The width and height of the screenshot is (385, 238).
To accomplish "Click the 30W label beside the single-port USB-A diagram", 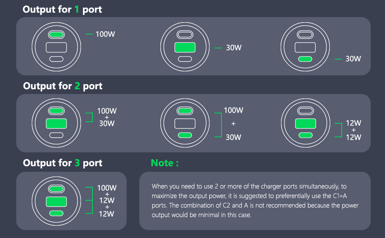I will tap(234, 48).
